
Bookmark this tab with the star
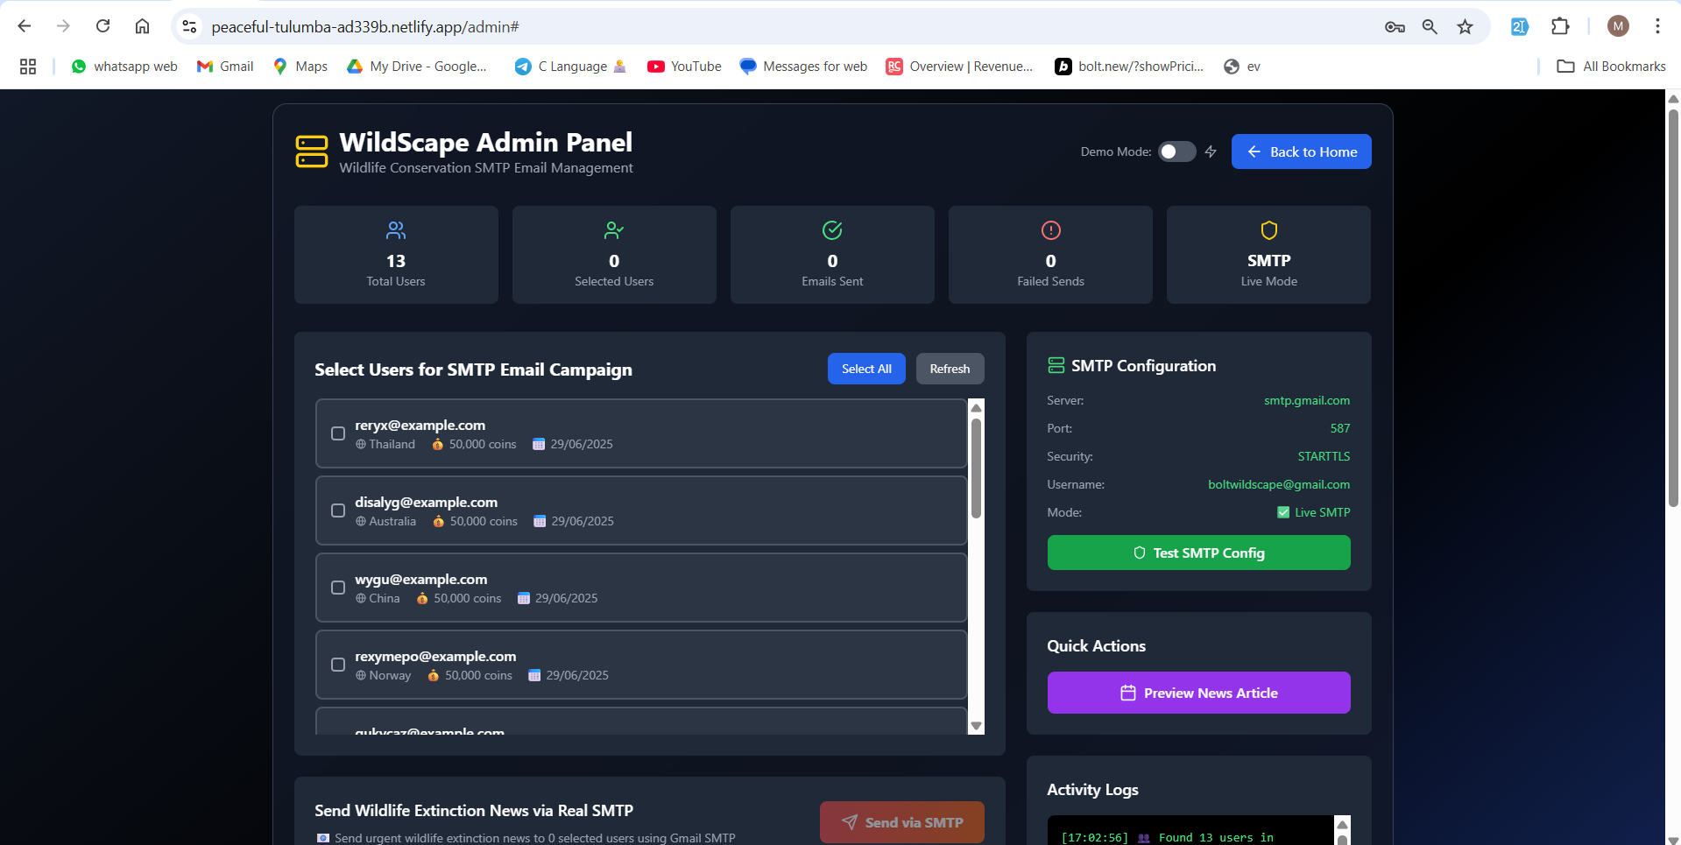tap(1465, 27)
